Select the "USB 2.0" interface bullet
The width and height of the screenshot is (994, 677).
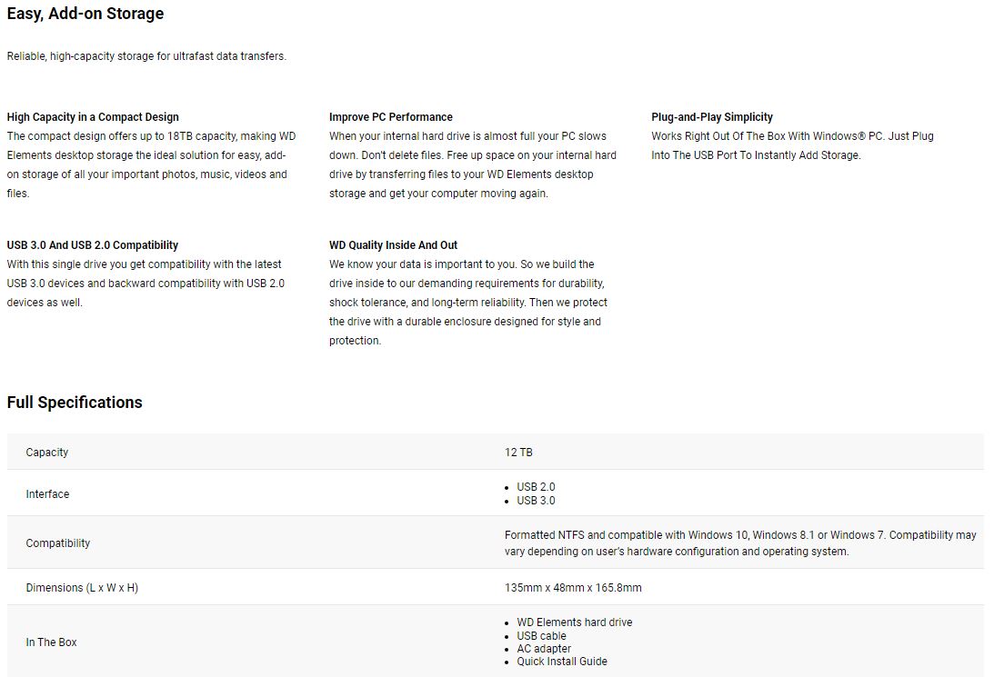pyautogui.click(x=536, y=487)
